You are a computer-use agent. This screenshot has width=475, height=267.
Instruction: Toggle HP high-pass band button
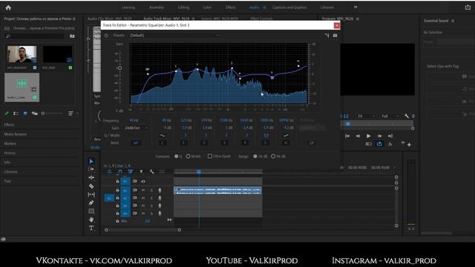136,143
